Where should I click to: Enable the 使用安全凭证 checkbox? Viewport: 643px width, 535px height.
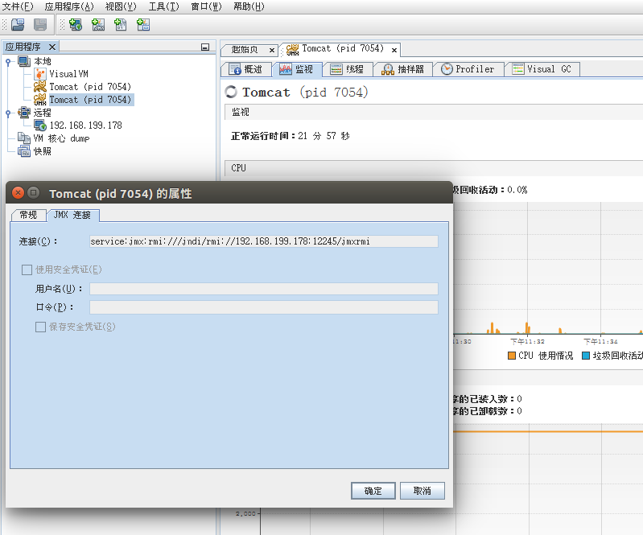tap(27, 270)
